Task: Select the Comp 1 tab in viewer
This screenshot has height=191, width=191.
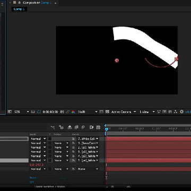Action: 19,9
